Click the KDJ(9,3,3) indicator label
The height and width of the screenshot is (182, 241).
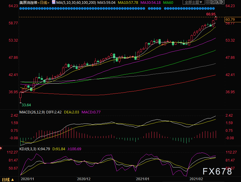28,149
